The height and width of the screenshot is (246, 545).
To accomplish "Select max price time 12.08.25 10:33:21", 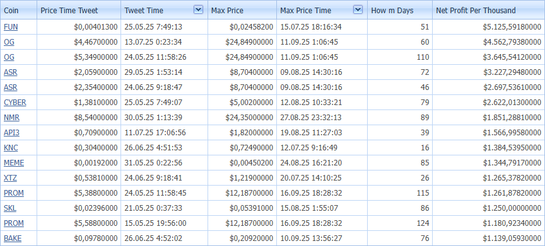I will pos(322,103).
